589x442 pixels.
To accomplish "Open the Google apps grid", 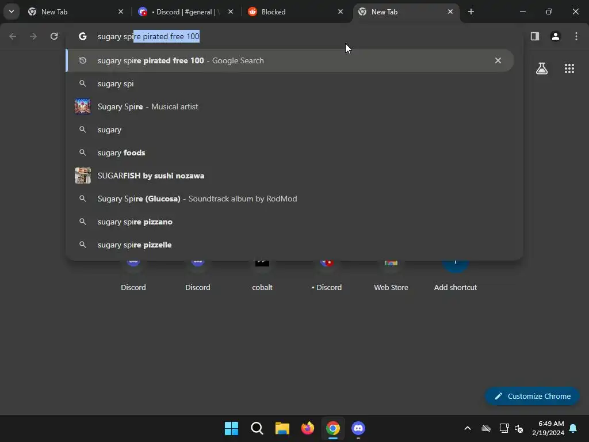I will click(569, 68).
